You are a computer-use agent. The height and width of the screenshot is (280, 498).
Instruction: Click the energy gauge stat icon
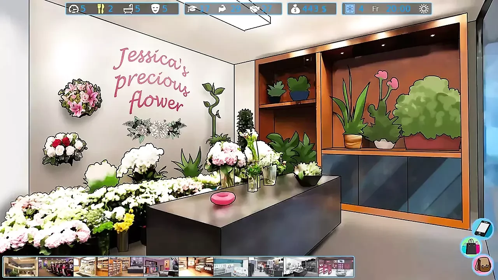click(73, 9)
